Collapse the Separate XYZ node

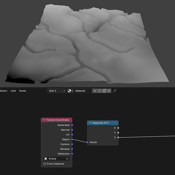tap(91, 123)
